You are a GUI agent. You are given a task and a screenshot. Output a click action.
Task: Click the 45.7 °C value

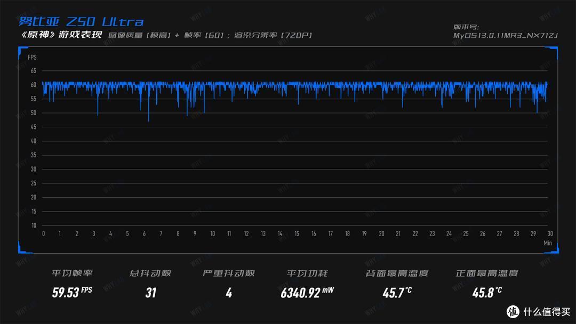[397, 293]
